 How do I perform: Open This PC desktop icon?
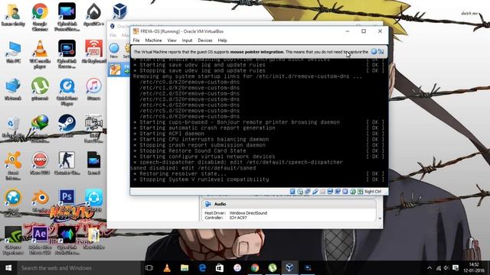[x=13, y=52]
